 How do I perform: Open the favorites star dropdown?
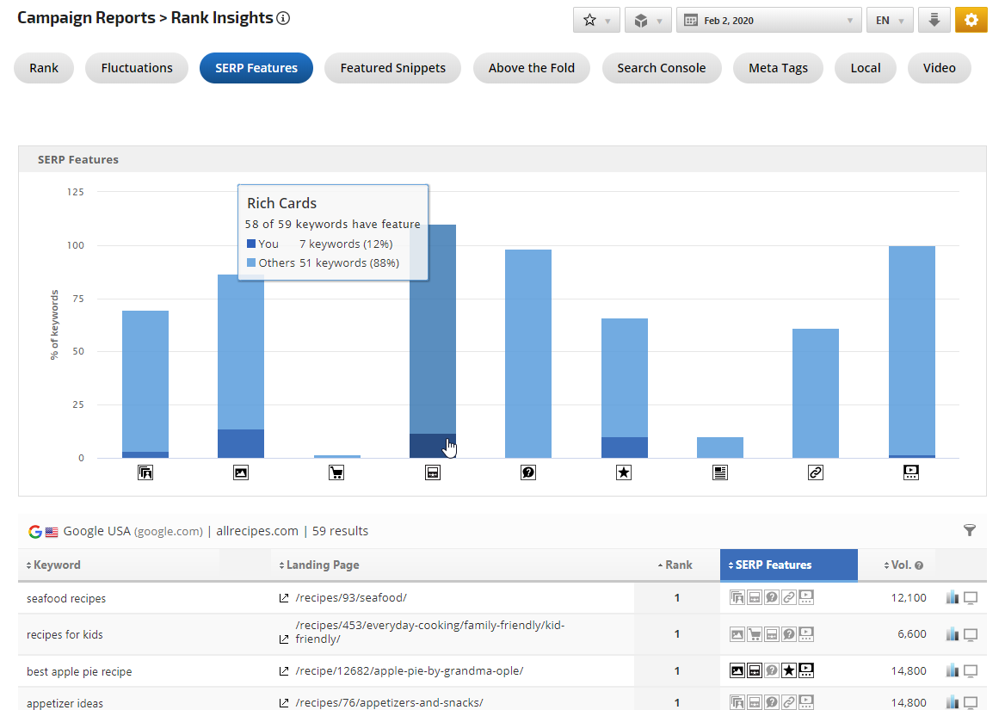pyautogui.click(x=595, y=20)
